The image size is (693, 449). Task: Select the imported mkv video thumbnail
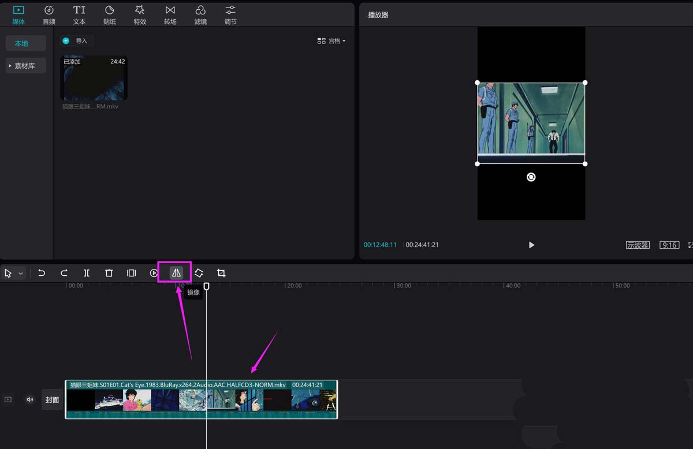[94, 78]
